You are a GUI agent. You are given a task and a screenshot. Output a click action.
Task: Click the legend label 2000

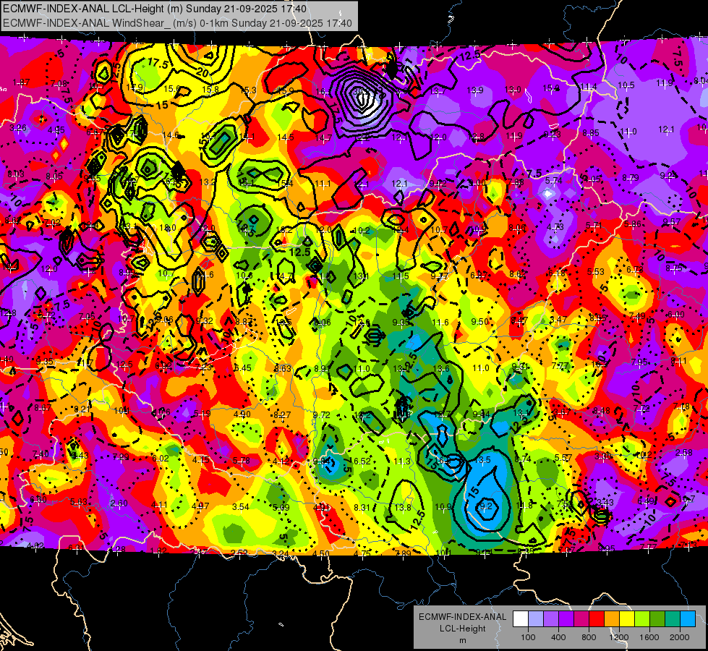point(680,637)
